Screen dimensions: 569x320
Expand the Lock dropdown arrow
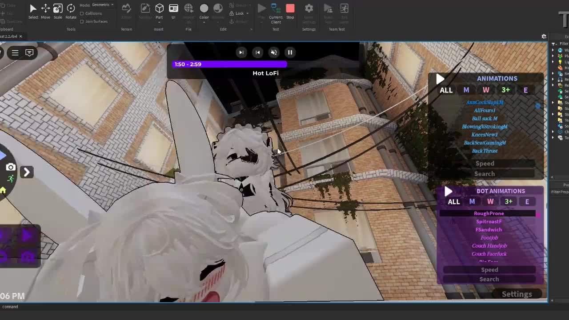247,13
